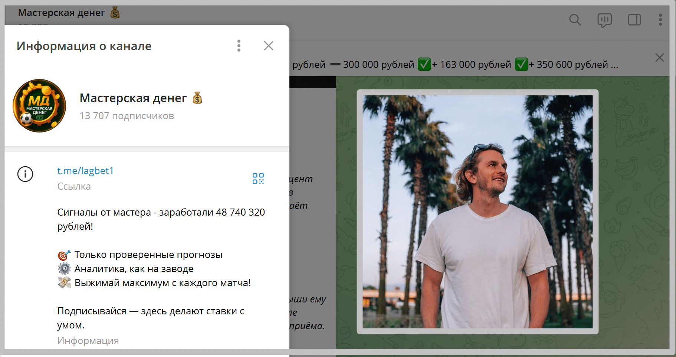This screenshot has height=357, width=676.
Task: Open the chat header three-dot menu
Action: [x=660, y=20]
